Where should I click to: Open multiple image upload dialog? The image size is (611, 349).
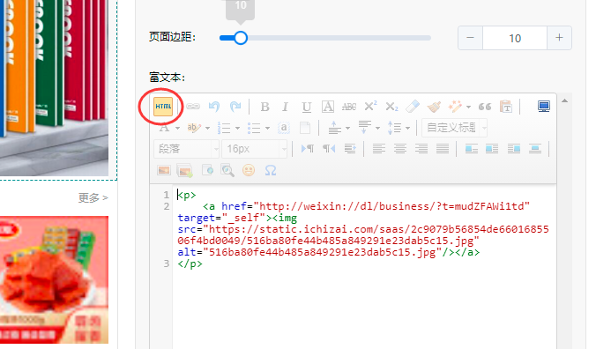[185, 171]
